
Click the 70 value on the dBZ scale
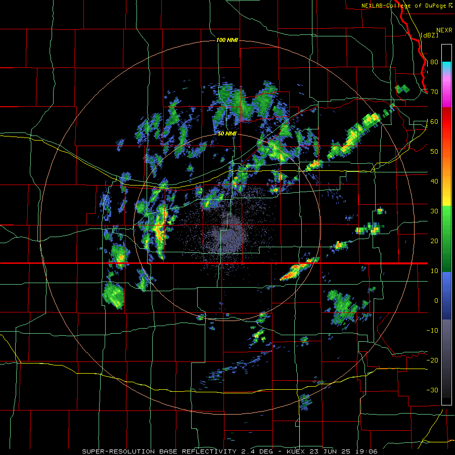click(x=434, y=92)
